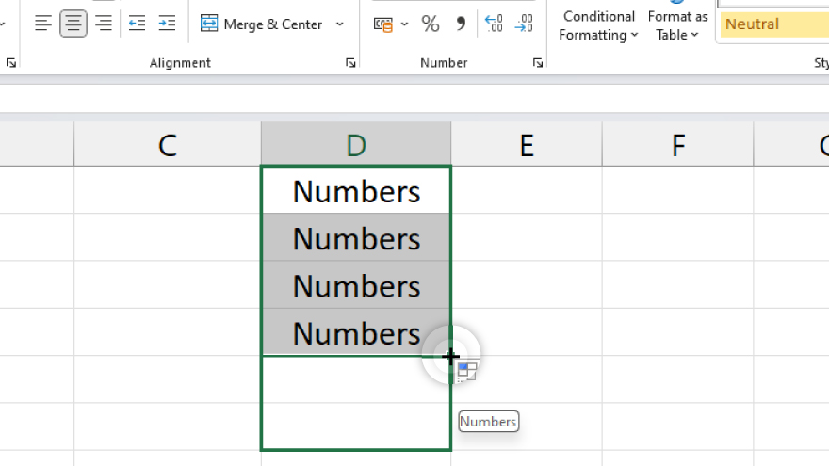829x466 pixels.
Task: Apply the Neutral cell style
Action: coord(774,24)
